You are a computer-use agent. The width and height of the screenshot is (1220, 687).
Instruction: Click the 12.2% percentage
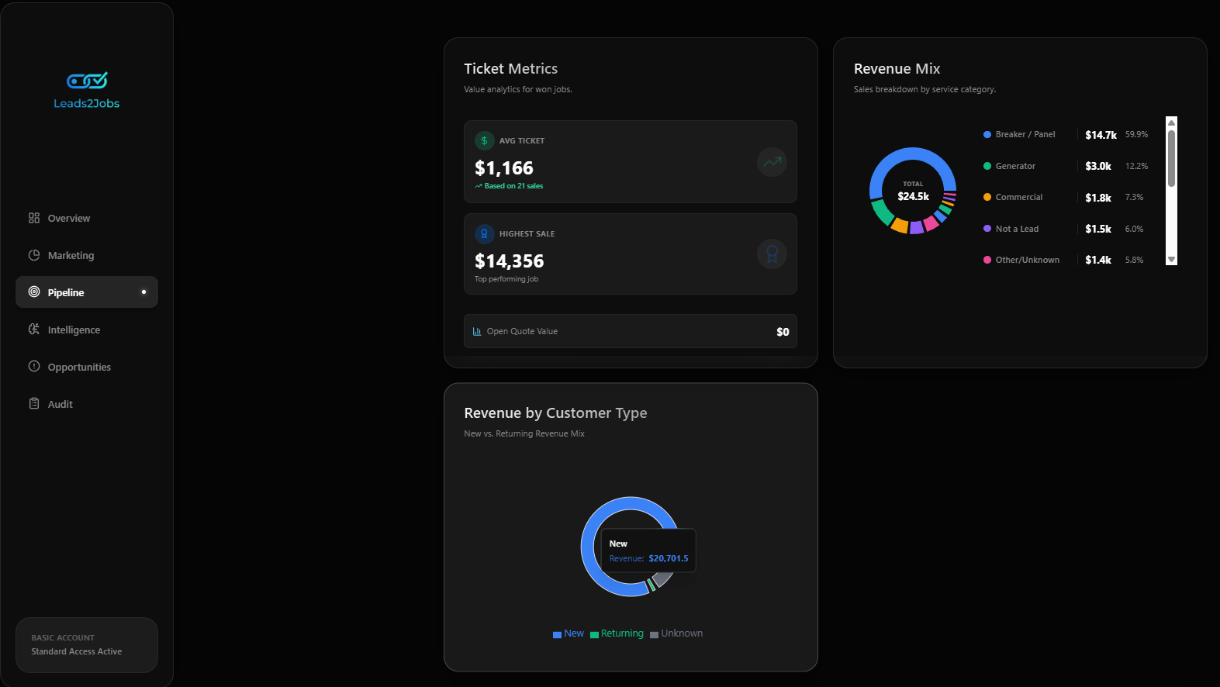pyautogui.click(x=1136, y=166)
